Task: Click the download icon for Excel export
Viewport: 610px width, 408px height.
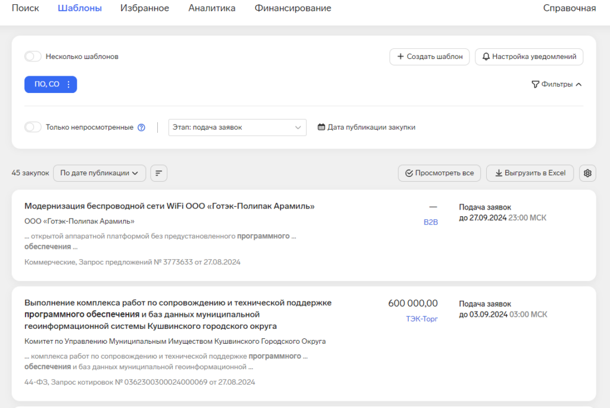Action: (x=498, y=173)
